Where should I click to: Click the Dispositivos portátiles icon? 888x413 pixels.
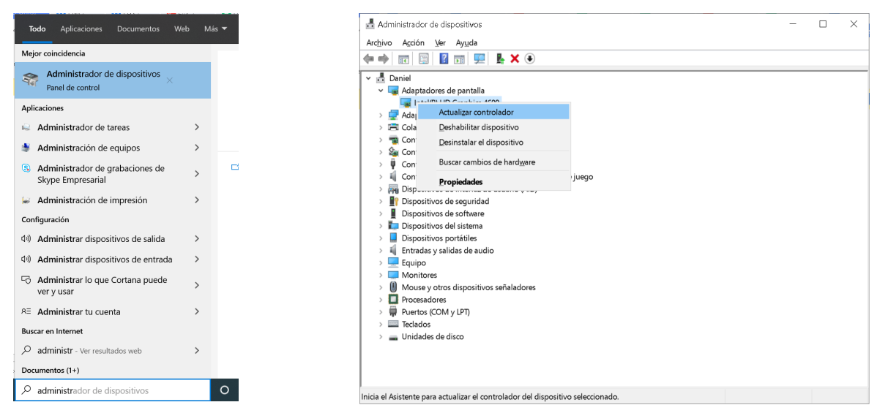(x=393, y=238)
